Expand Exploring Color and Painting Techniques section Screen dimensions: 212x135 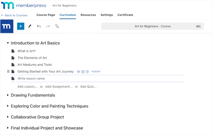tap(8, 106)
